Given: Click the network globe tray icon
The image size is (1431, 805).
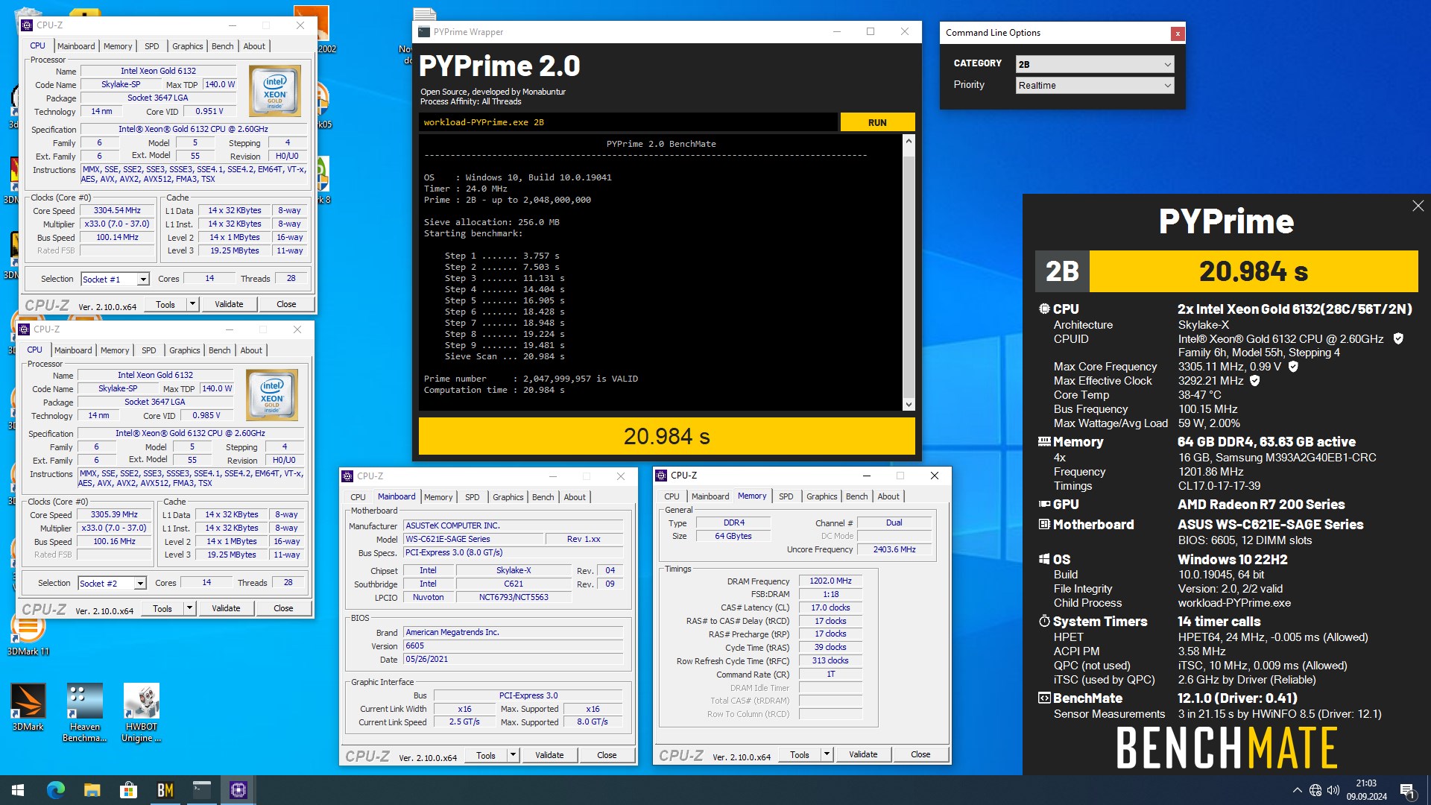Looking at the screenshot, I should click(1315, 791).
